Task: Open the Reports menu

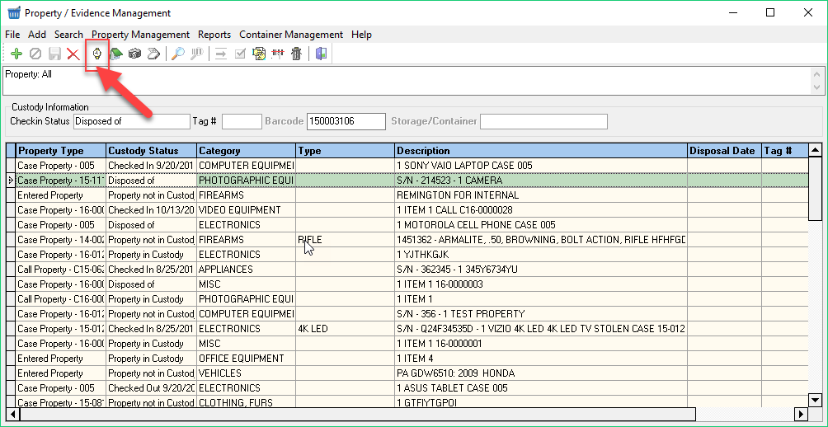Action: pyautogui.click(x=214, y=35)
